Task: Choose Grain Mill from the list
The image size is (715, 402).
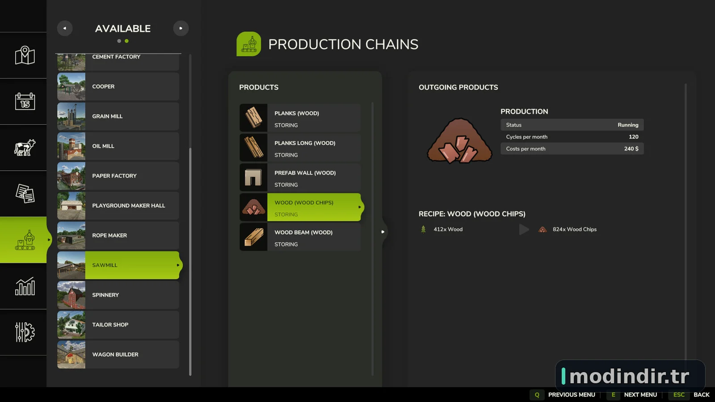Action: tap(118, 117)
